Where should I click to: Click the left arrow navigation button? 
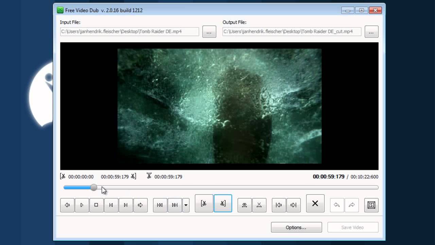(x=67, y=205)
